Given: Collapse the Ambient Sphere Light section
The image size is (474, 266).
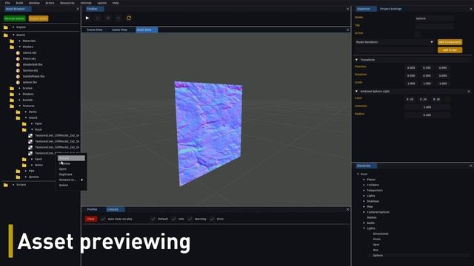Looking at the screenshot, I should (357, 91).
